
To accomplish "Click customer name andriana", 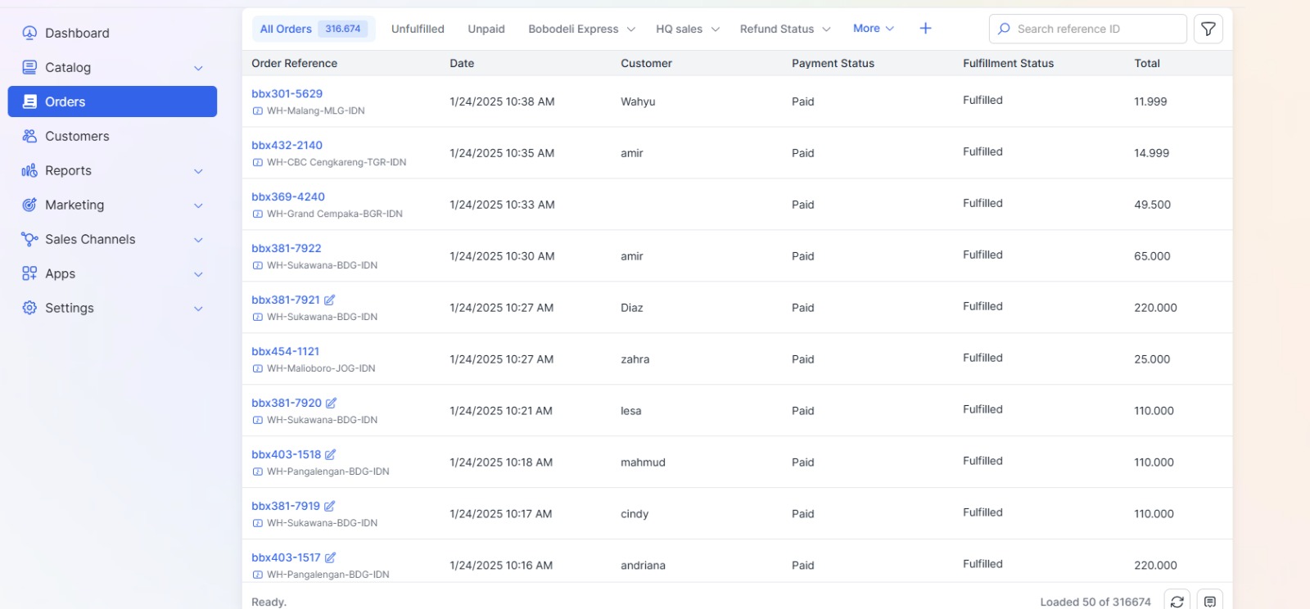I will click(x=643, y=566).
